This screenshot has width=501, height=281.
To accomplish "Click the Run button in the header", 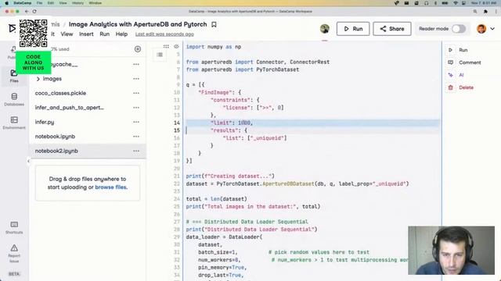I will tap(353, 29).
